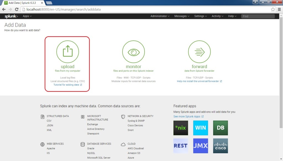Screen dimensions: 283x161
Task: Open the Tutorial for adding data link
Action: (66, 85)
